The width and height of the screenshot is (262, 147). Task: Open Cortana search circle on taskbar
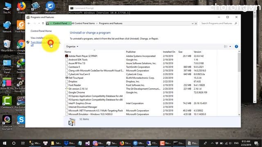coord(14,143)
